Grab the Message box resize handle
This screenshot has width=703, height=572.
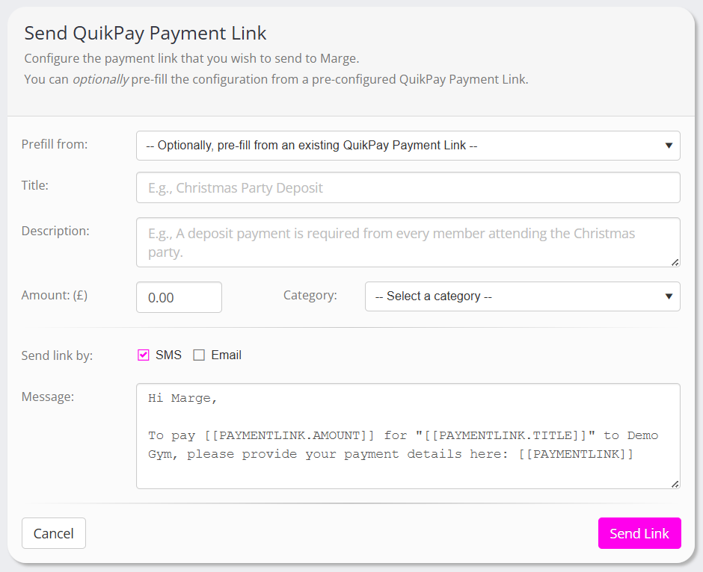pos(675,484)
